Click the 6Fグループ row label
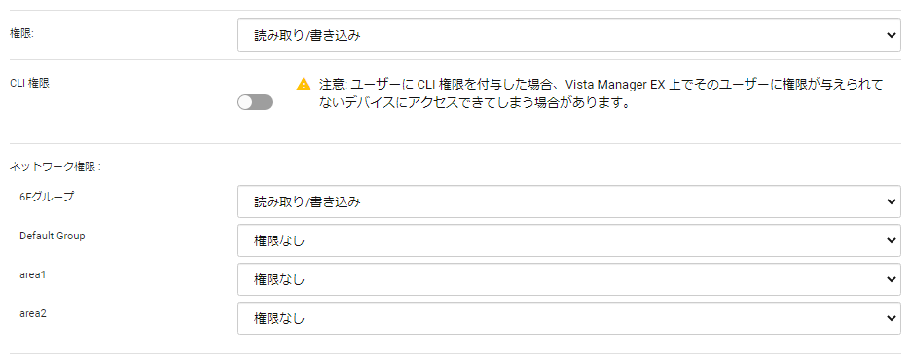 pos(47,197)
